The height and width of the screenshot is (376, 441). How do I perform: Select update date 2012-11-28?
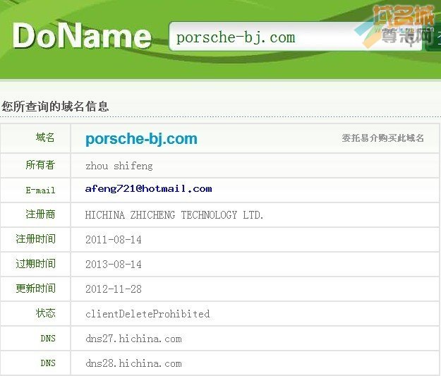[x=114, y=289]
